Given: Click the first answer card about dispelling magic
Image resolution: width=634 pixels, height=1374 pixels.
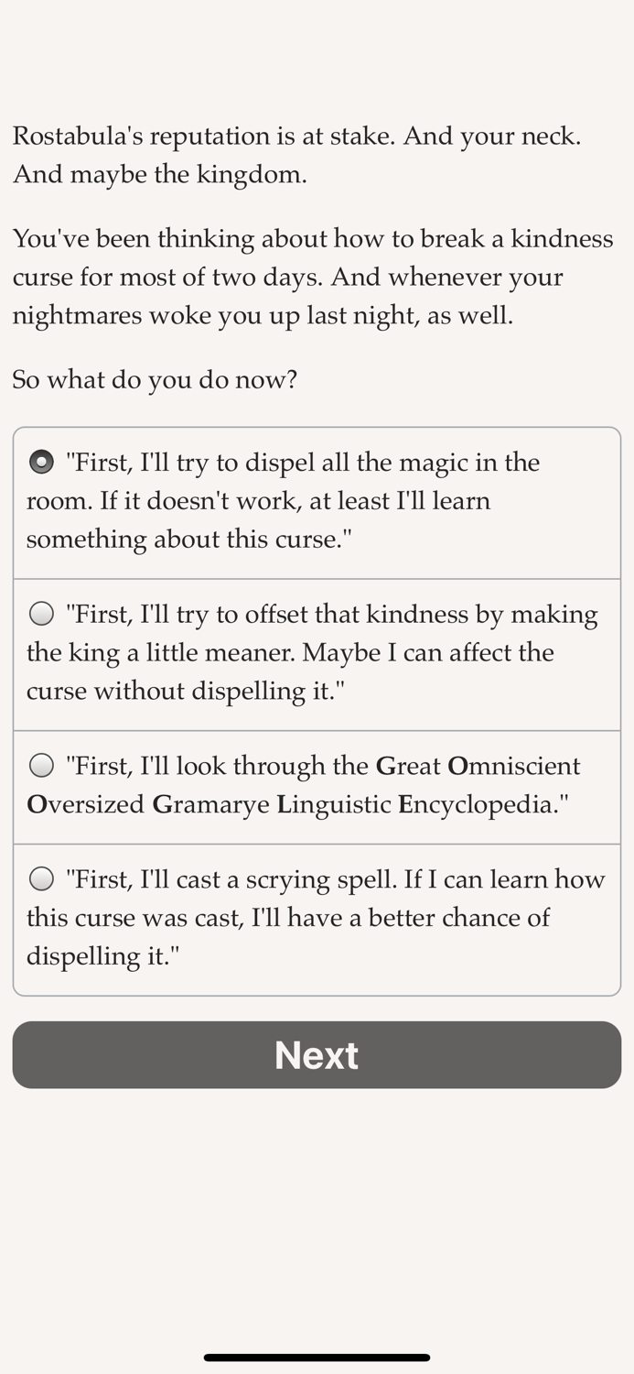Looking at the screenshot, I should coord(316,500).
